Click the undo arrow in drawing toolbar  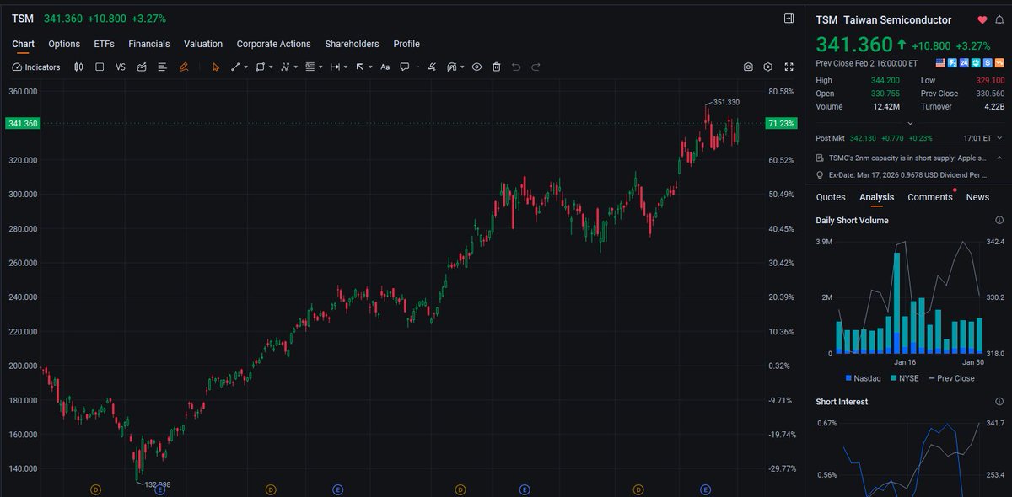tap(516, 67)
